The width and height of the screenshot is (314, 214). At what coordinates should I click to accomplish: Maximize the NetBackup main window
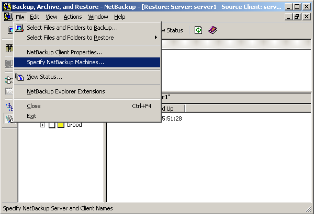297,7
